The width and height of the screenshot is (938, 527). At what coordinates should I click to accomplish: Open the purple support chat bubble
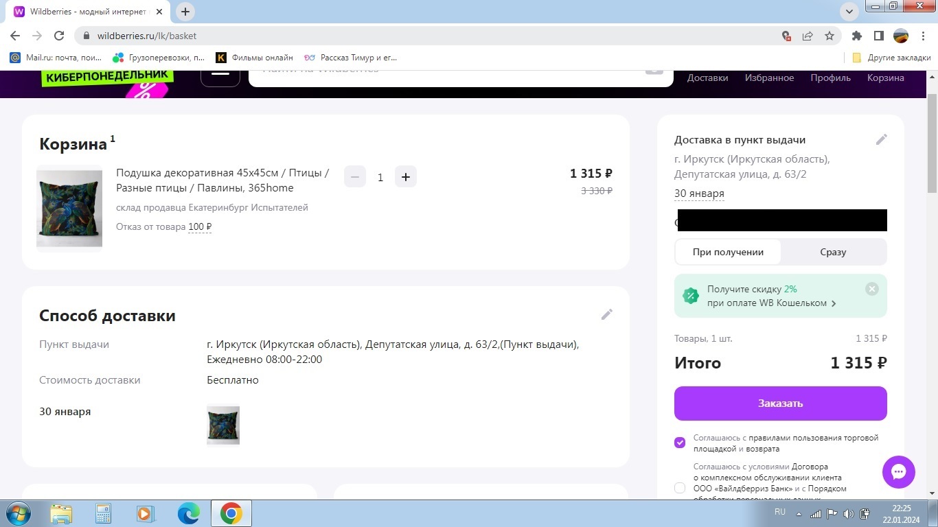899,472
